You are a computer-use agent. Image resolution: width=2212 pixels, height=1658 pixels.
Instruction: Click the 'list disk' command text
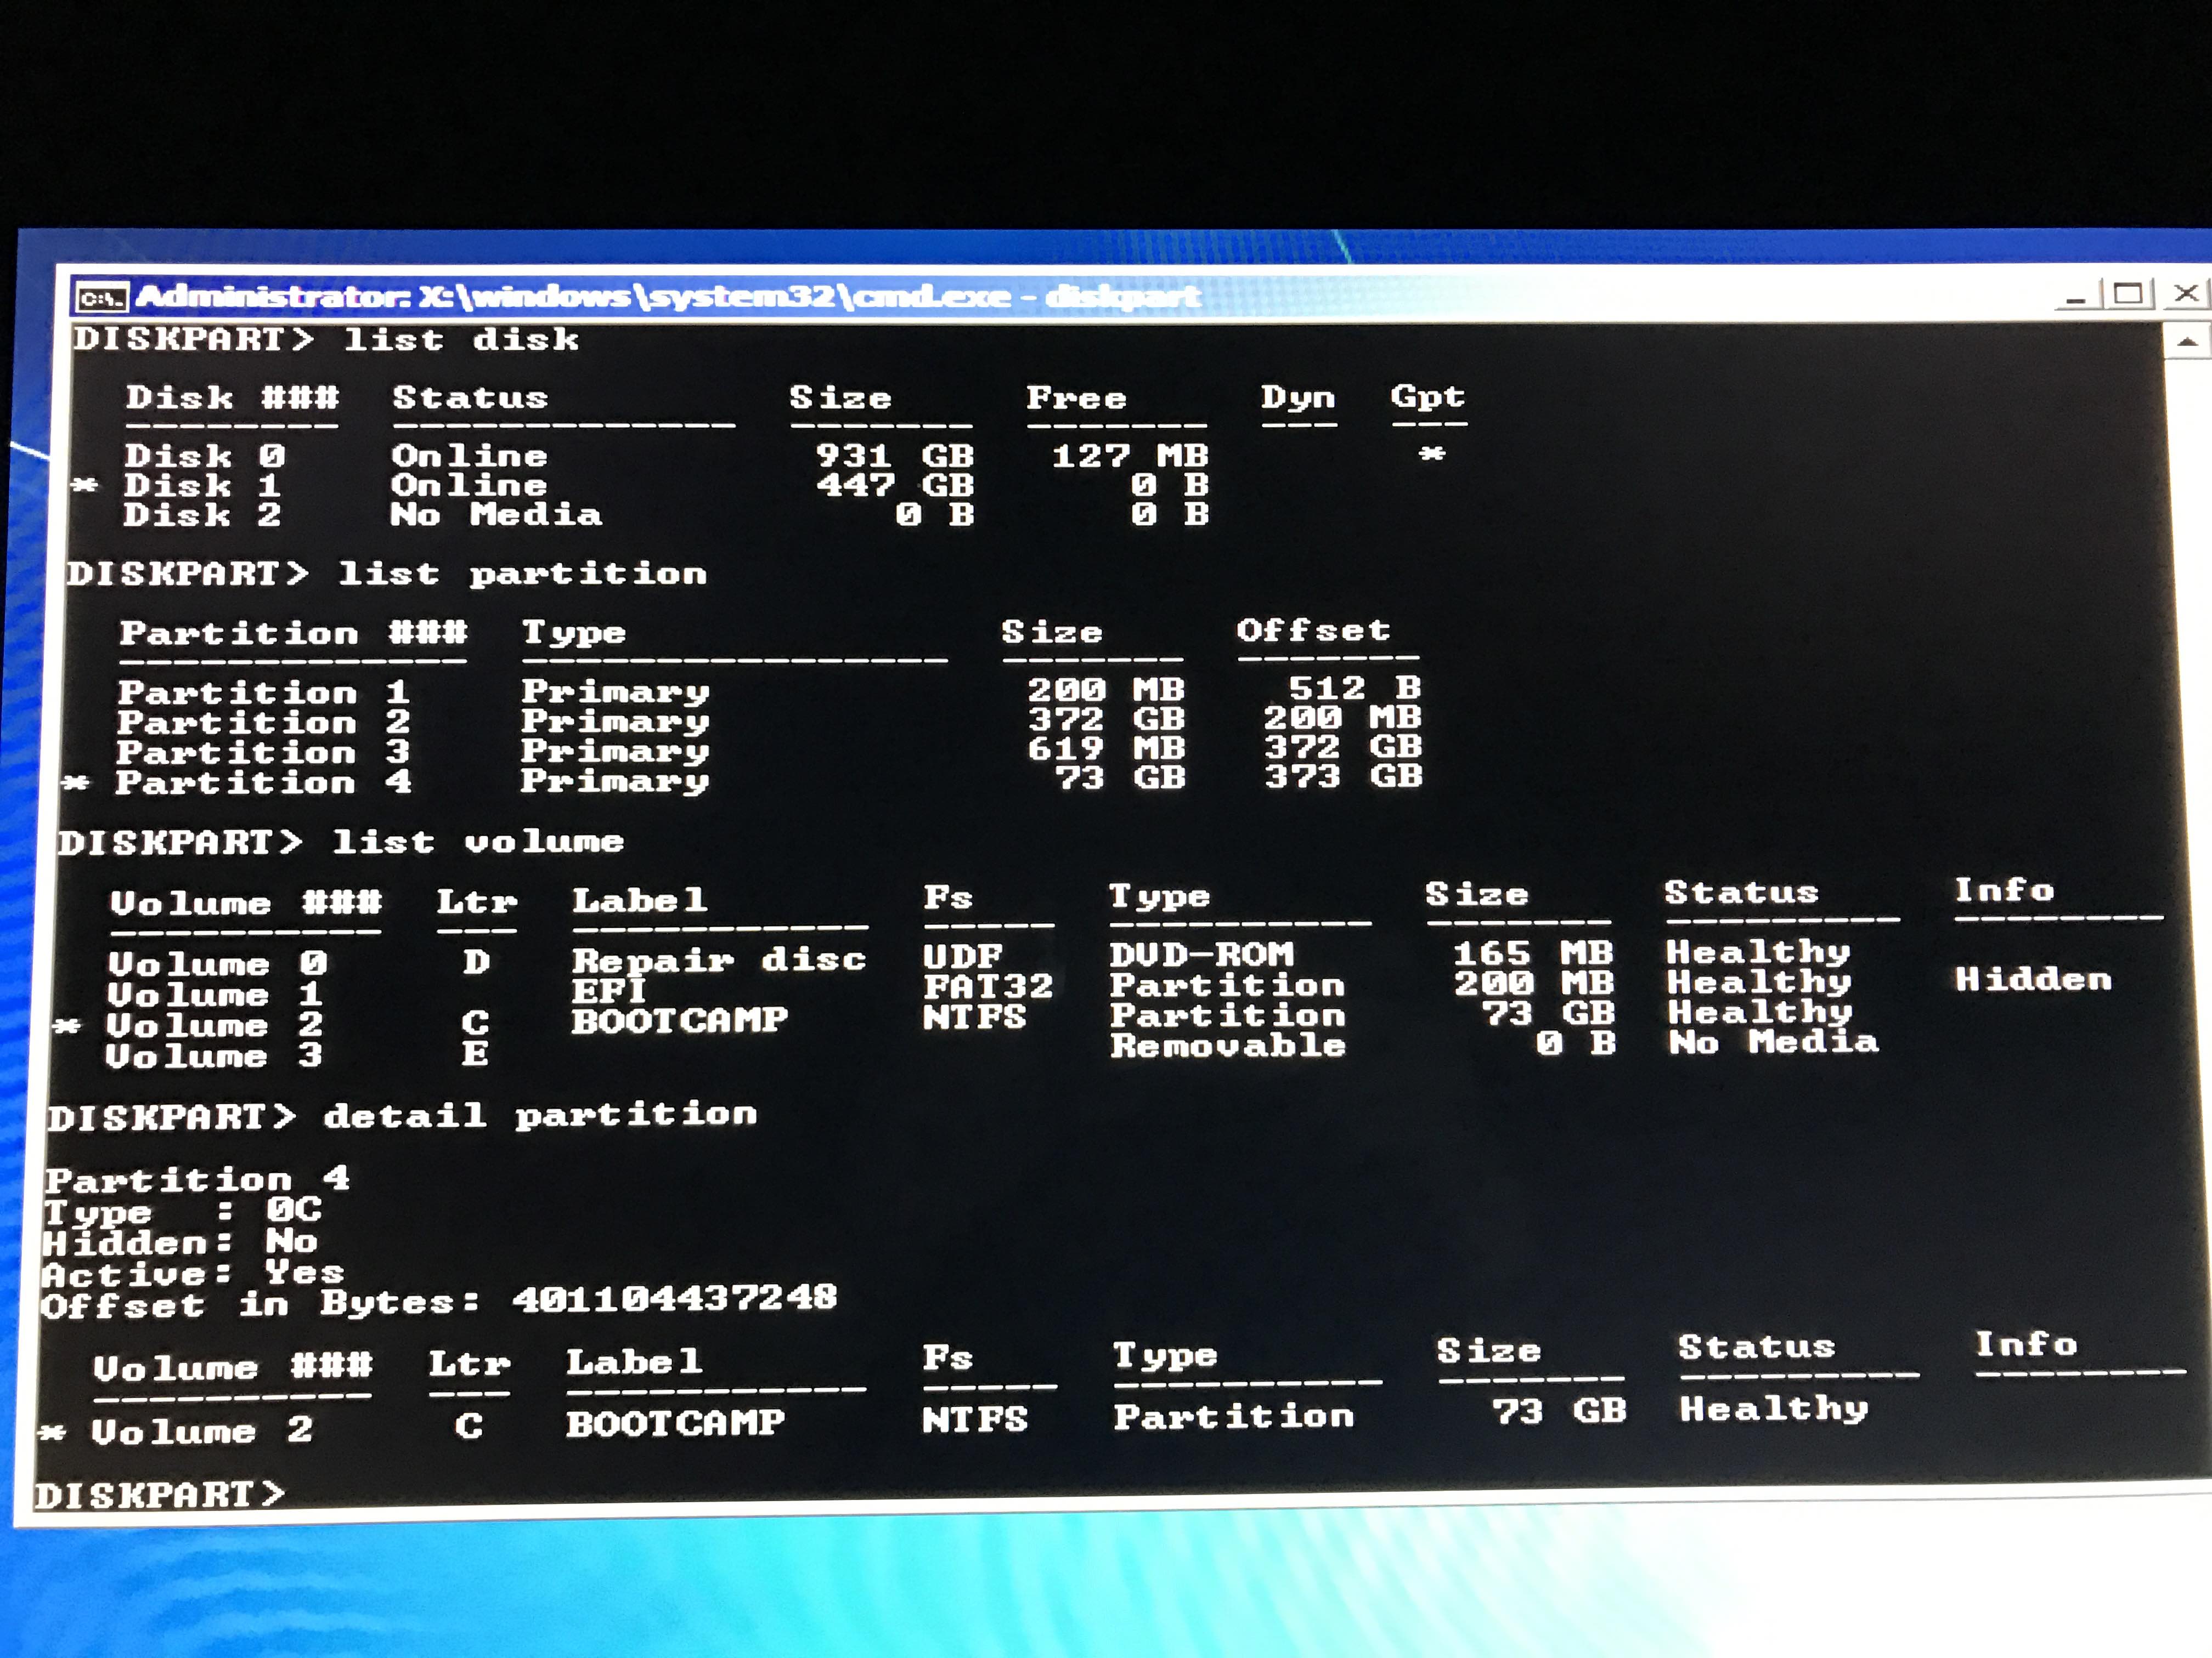click(x=461, y=340)
